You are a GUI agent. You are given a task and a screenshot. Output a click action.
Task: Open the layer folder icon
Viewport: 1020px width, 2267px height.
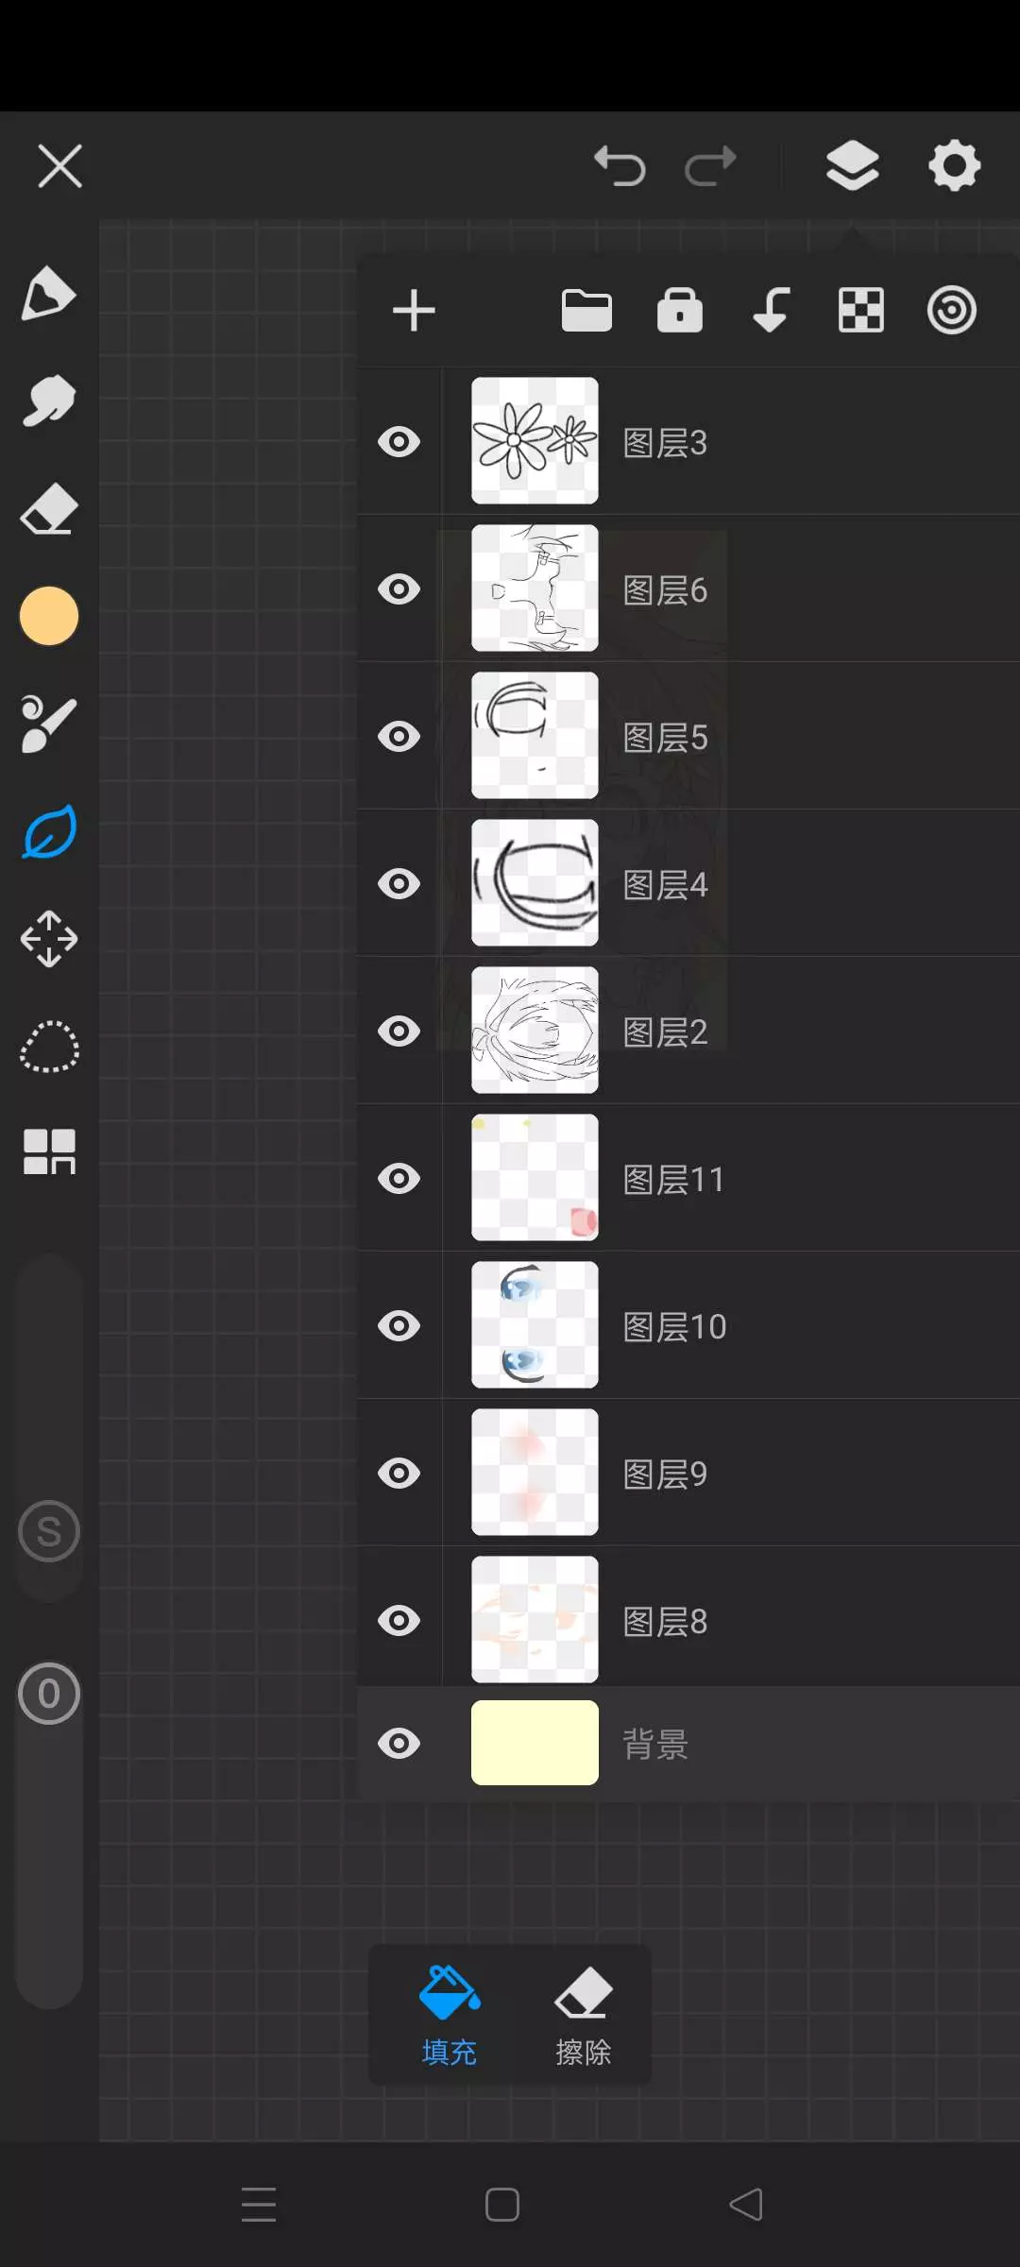pos(586,311)
